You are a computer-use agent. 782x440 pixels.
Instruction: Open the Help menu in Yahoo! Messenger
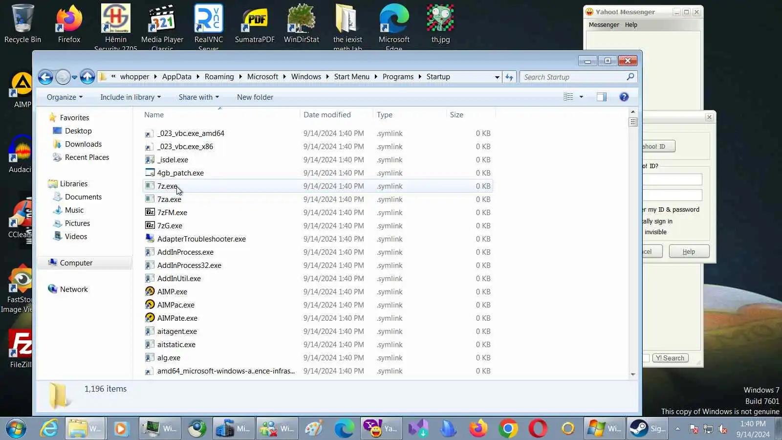tap(631, 24)
